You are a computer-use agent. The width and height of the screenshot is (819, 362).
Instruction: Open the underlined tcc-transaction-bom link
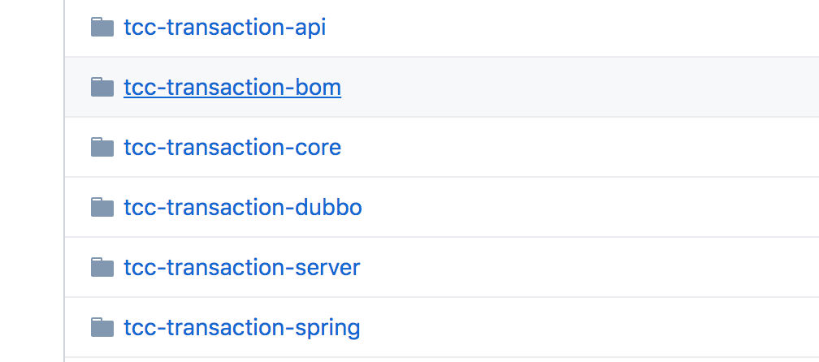click(x=232, y=87)
